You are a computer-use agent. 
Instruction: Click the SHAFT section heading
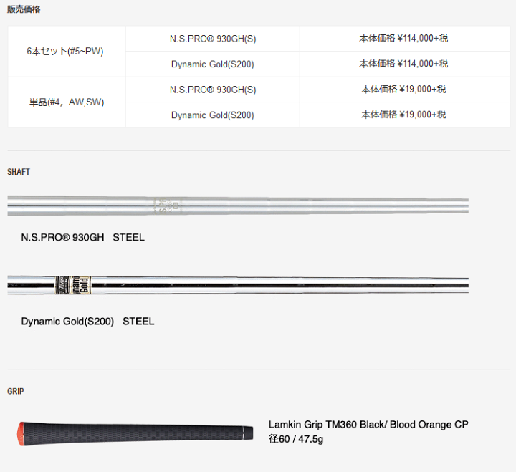[x=19, y=172]
